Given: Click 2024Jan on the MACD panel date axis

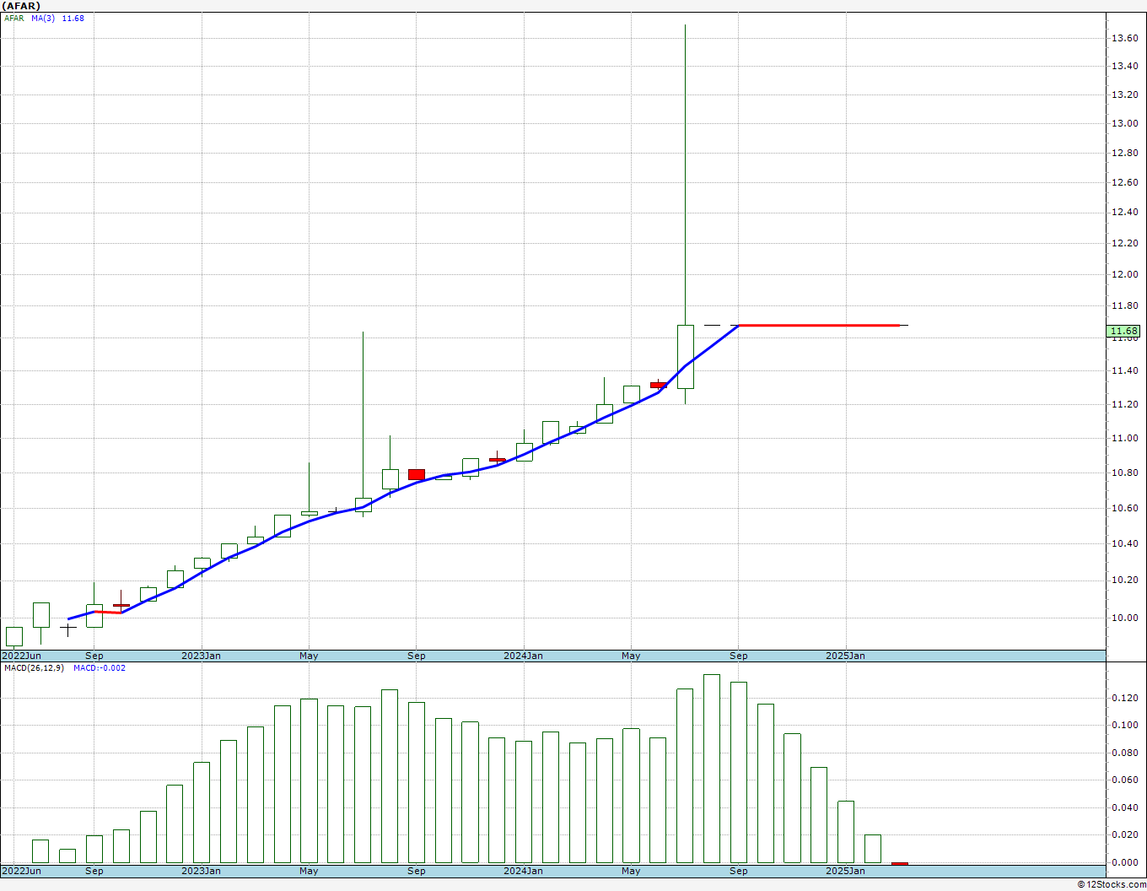Looking at the screenshot, I should [524, 871].
